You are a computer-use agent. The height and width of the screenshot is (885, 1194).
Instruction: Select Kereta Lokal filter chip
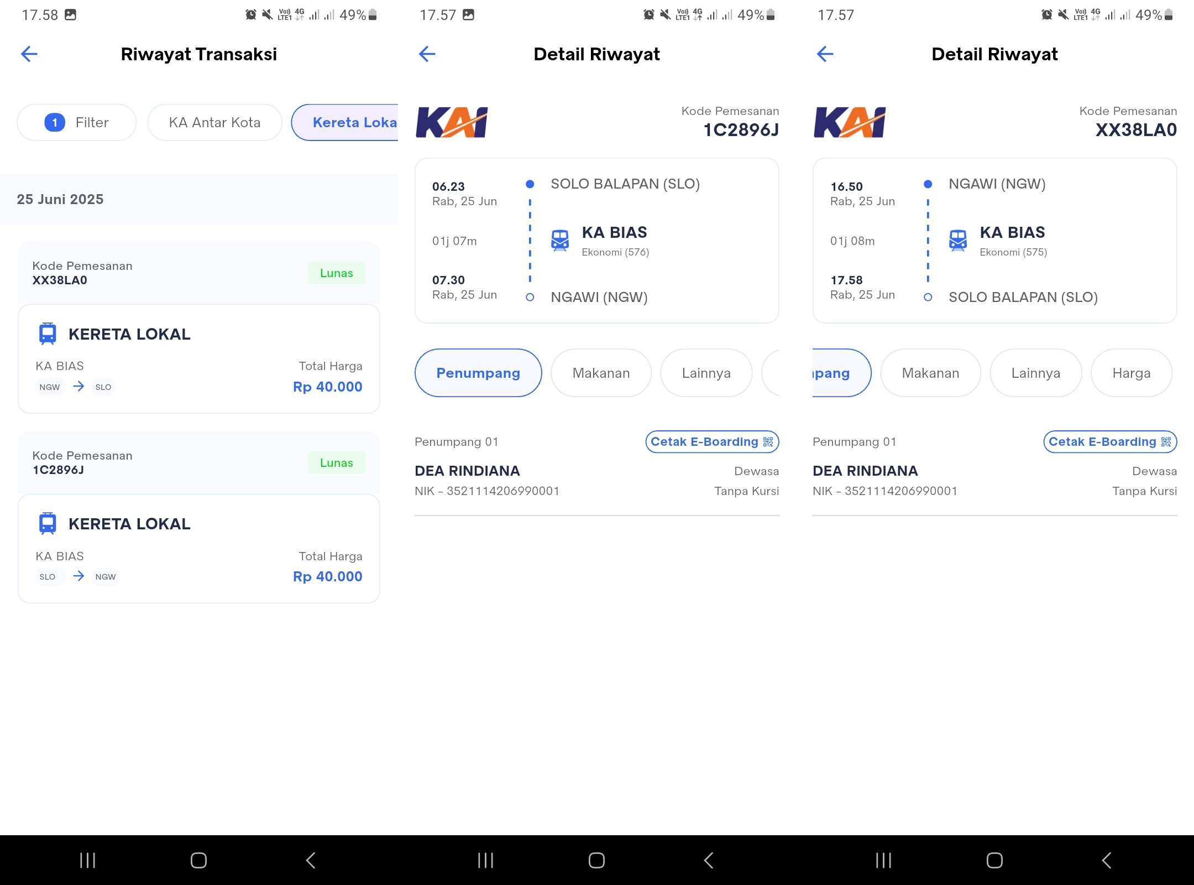click(x=345, y=122)
